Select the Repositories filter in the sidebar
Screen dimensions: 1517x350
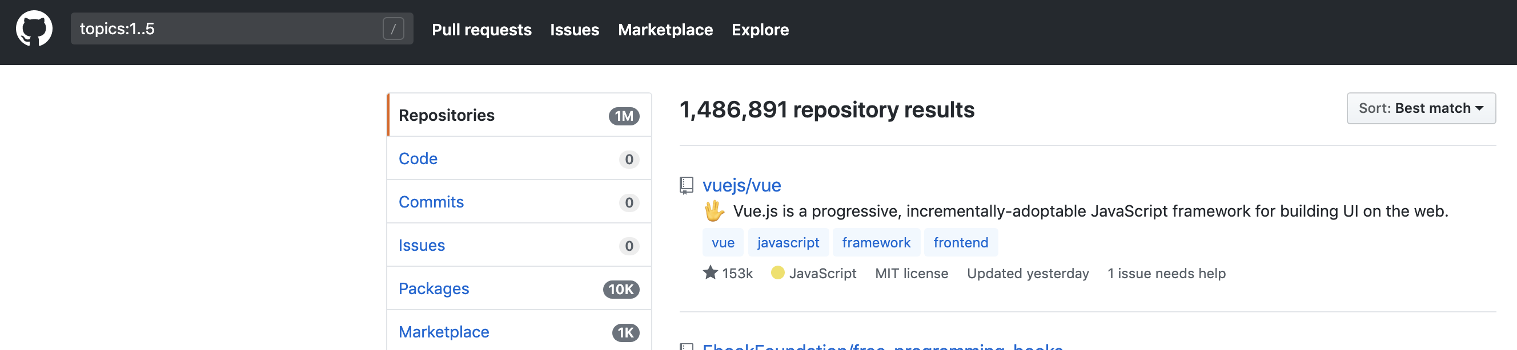(447, 115)
